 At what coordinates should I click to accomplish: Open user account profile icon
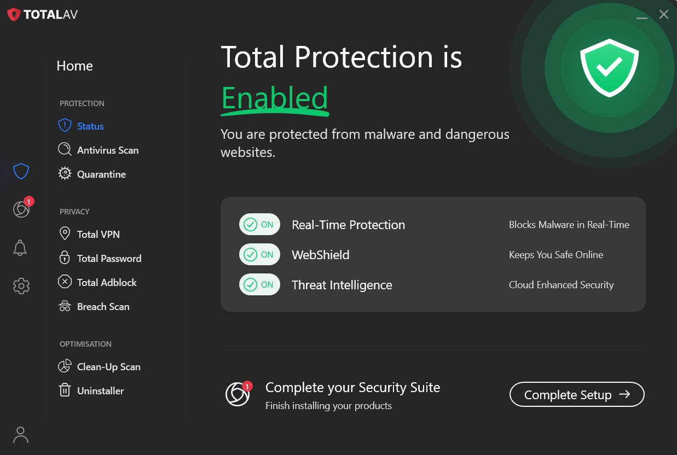(21, 435)
